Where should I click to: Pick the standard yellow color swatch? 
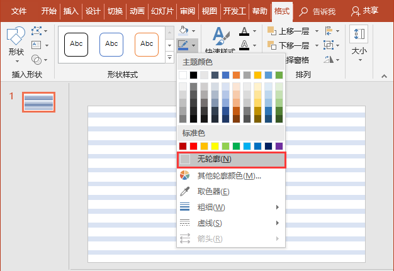tap(215, 146)
